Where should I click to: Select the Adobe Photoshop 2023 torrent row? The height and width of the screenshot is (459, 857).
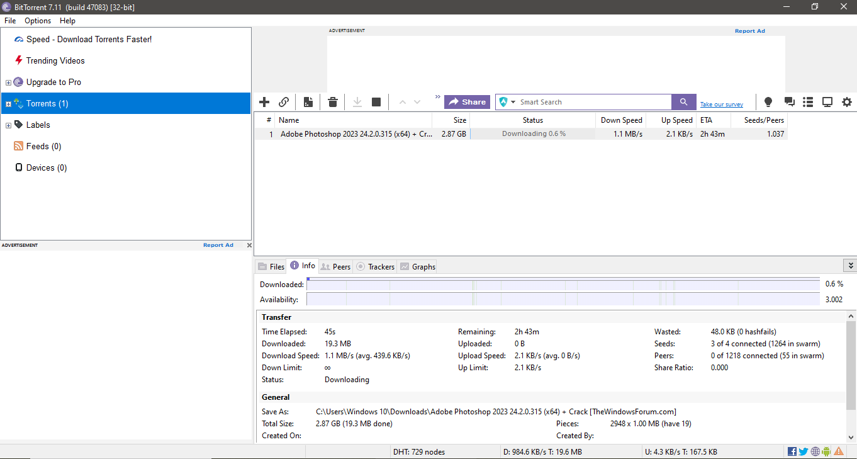pos(521,133)
